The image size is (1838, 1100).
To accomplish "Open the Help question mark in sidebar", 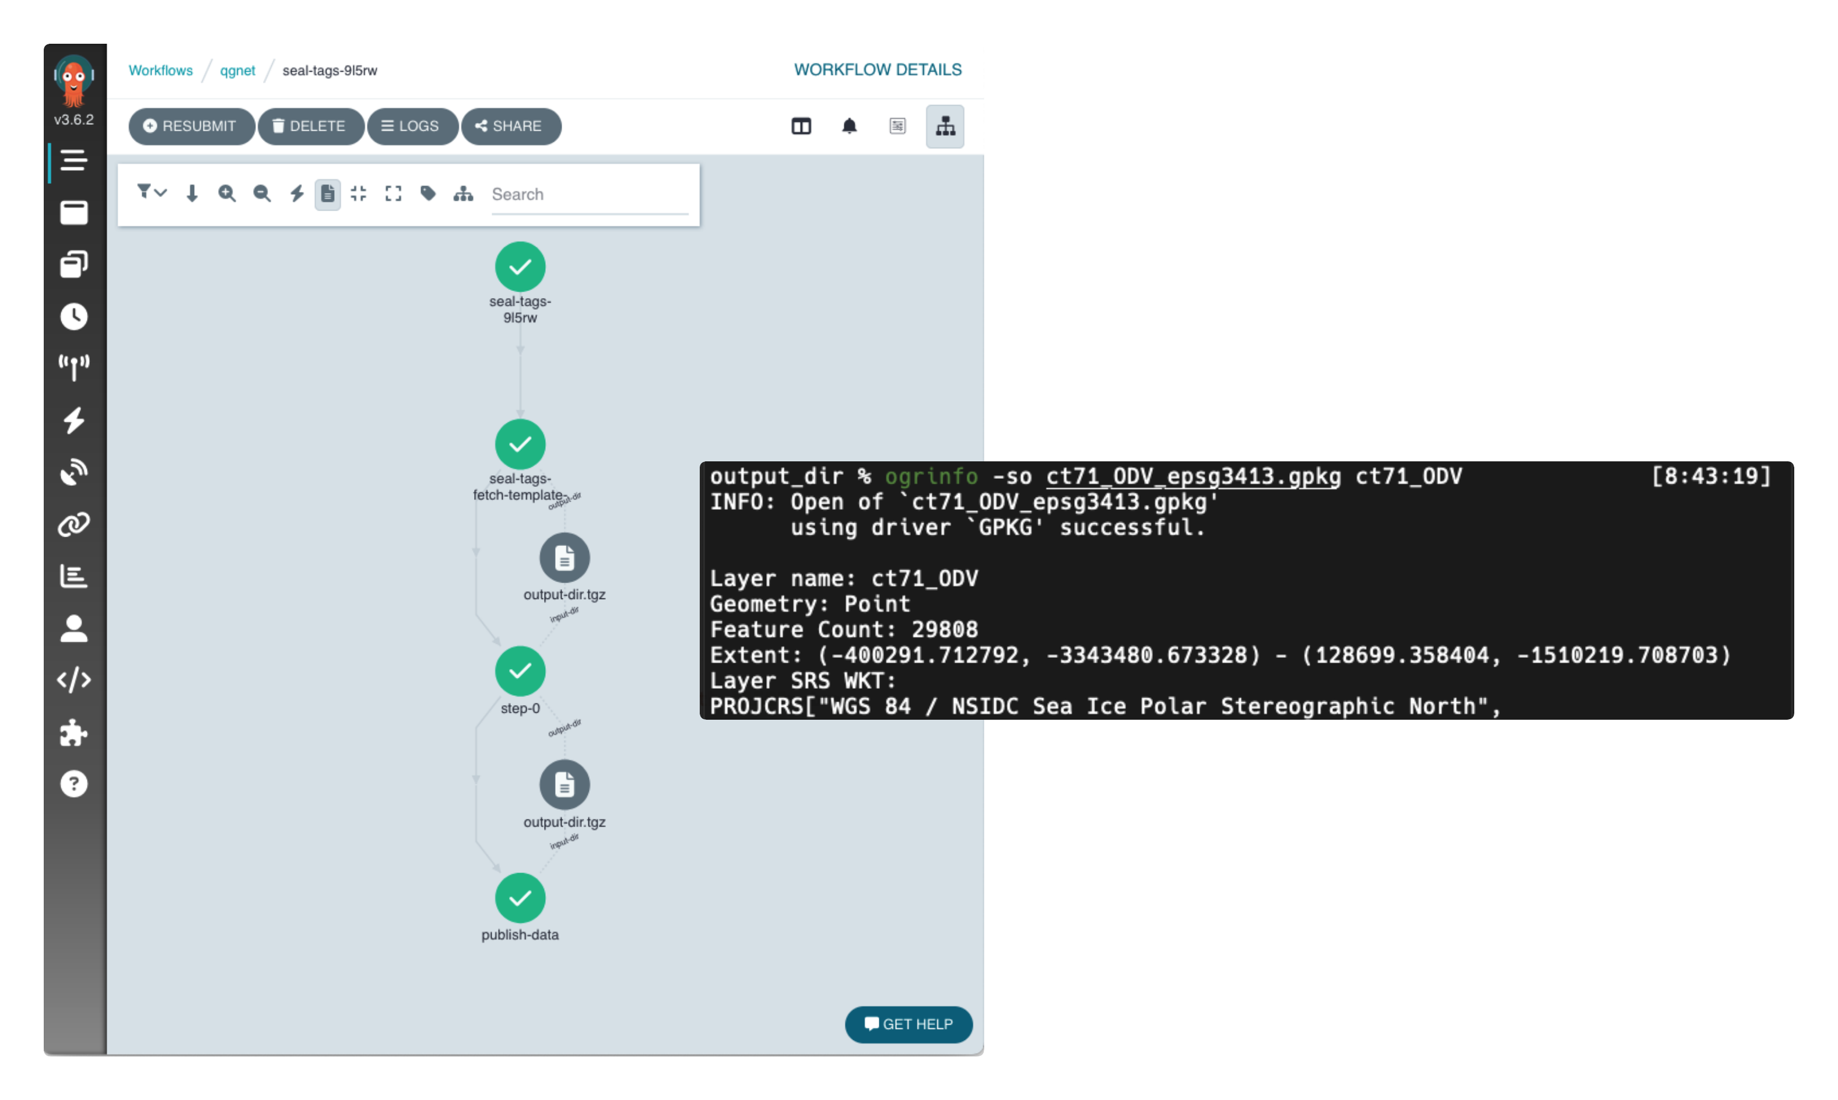I will (73, 784).
